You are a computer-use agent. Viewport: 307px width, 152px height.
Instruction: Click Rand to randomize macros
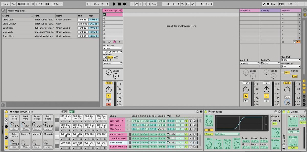(x=64, y=112)
